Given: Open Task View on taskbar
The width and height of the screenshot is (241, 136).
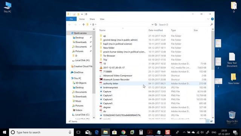Looking at the screenshot, I should (x=78, y=132).
